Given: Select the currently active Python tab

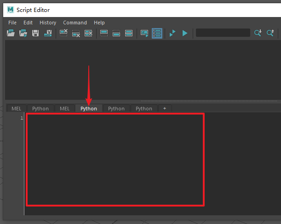Looking at the screenshot, I should click(x=89, y=109).
